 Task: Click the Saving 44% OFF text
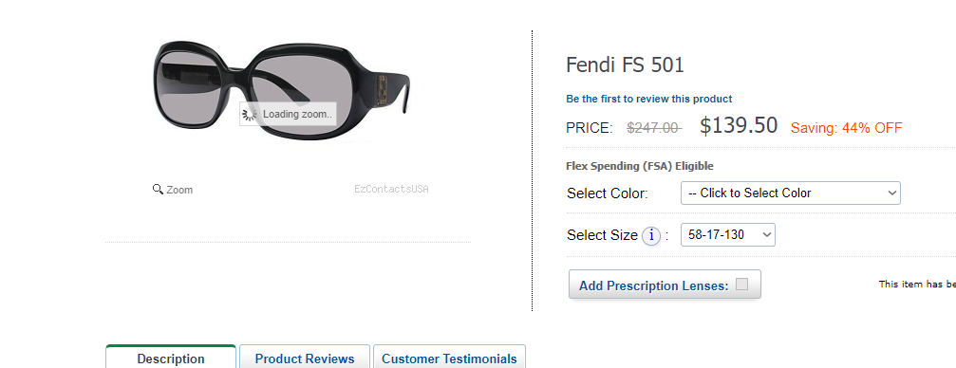click(846, 128)
